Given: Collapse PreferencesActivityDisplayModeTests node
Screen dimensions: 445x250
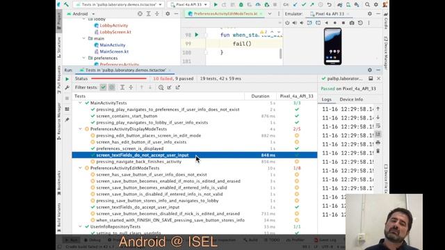Looking at the screenshot, I should pos(81,129).
